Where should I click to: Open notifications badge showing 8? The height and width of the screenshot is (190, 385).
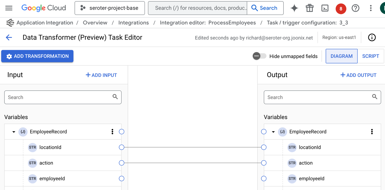pos(341,9)
